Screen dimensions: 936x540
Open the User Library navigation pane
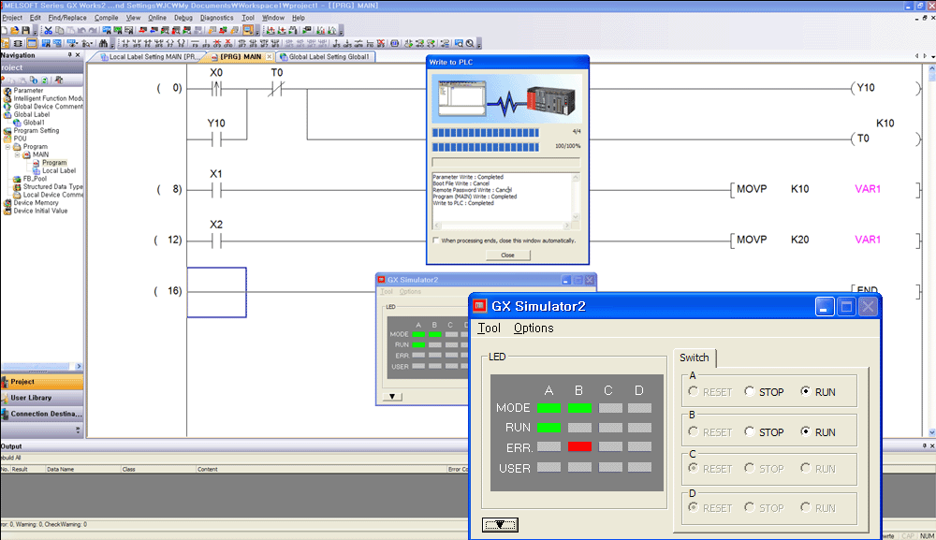point(42,398)
